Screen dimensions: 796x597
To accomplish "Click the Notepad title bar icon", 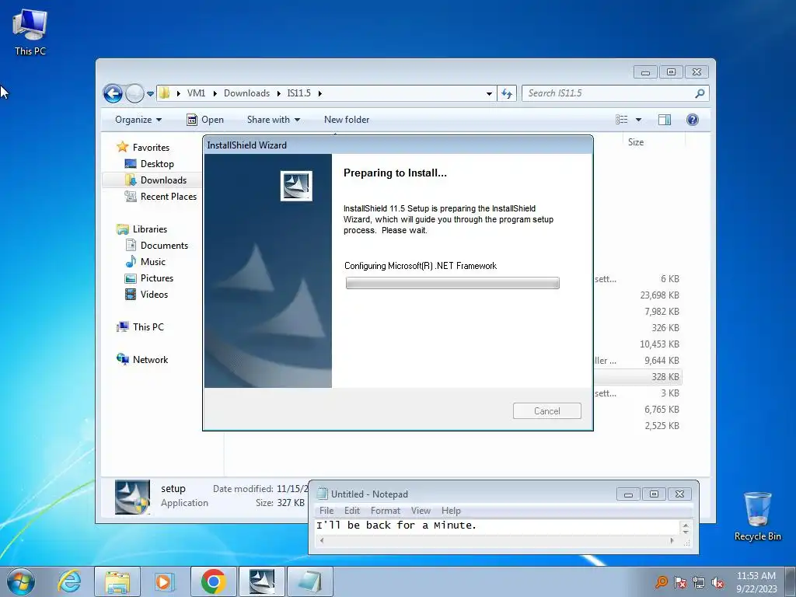I will tap(322, 494).
